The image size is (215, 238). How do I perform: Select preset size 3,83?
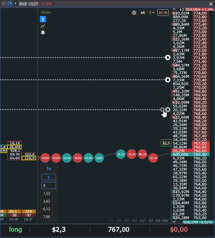(x=47, y=201)
